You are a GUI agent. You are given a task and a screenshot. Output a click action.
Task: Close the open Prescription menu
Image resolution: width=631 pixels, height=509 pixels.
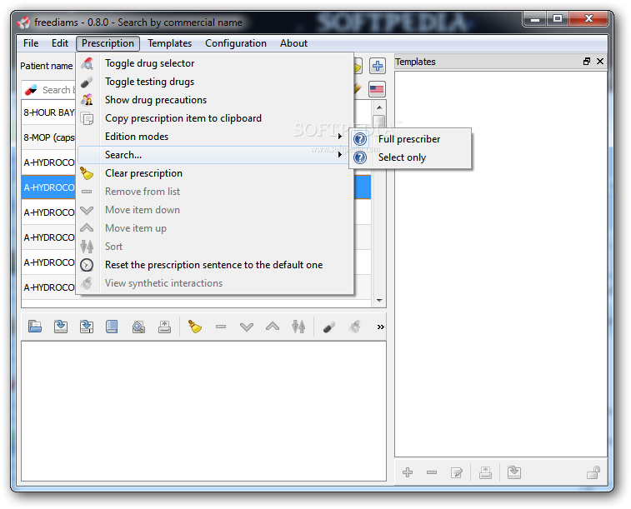point(108,43)
